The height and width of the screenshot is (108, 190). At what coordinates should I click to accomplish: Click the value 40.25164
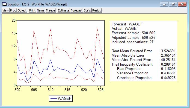tap(168, 60)
